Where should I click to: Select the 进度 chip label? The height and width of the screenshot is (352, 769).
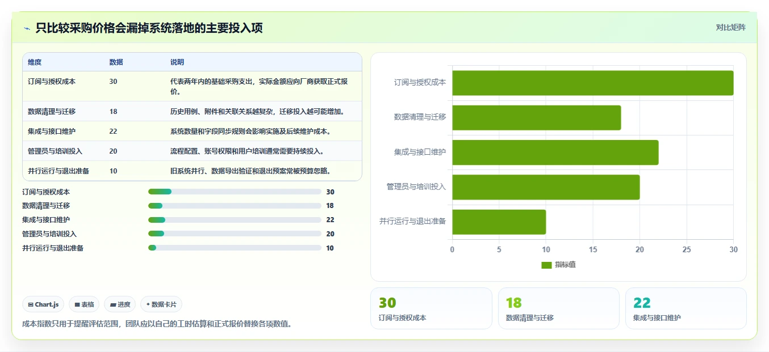(124, 304)
